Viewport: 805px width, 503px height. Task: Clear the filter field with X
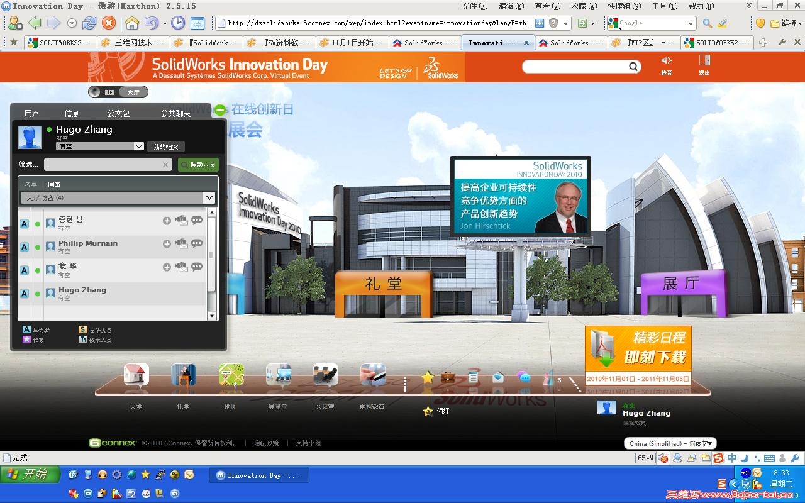click(165, 165)
